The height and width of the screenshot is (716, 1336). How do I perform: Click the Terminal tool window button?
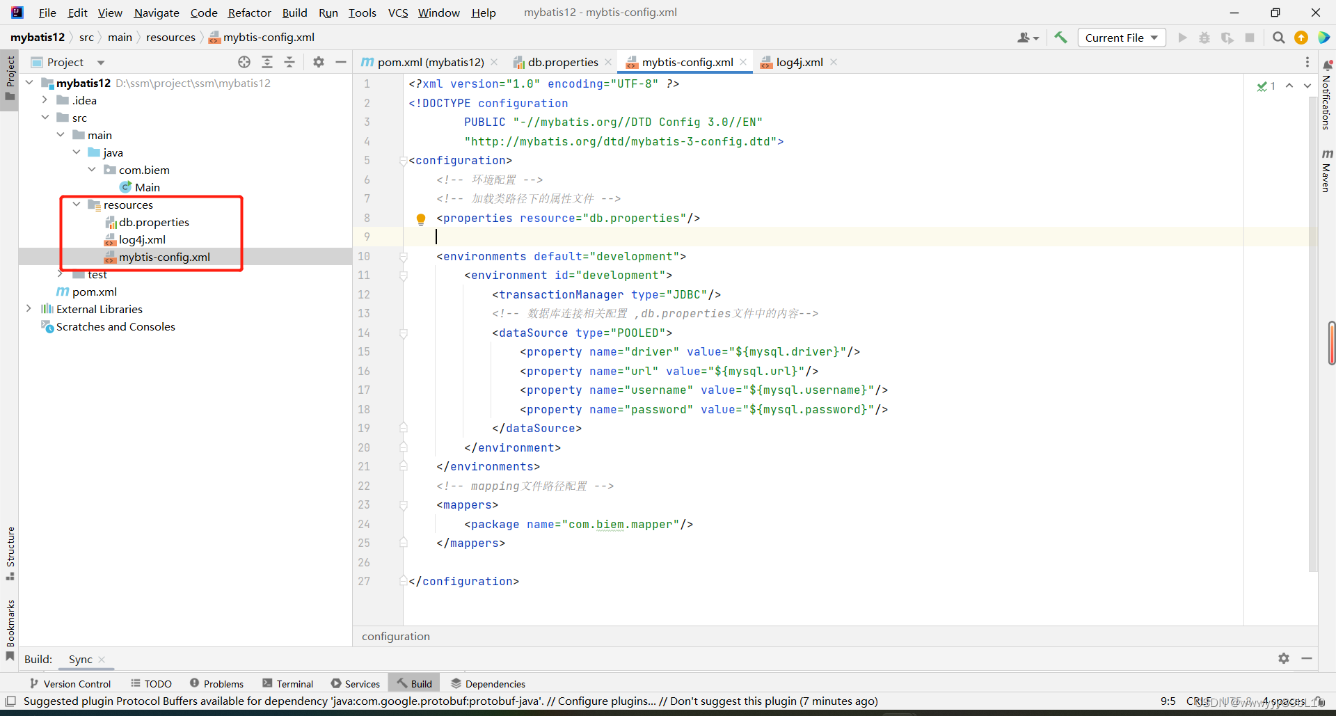294,683
